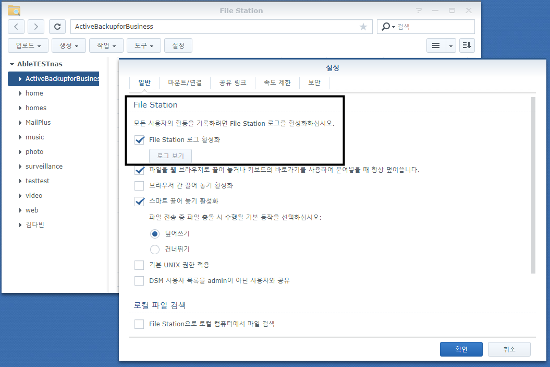
Task: Open the sort order icon button
Action: (467, 45)
